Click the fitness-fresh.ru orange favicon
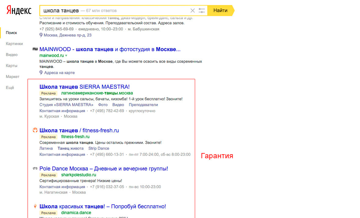 tap(35, 130)
